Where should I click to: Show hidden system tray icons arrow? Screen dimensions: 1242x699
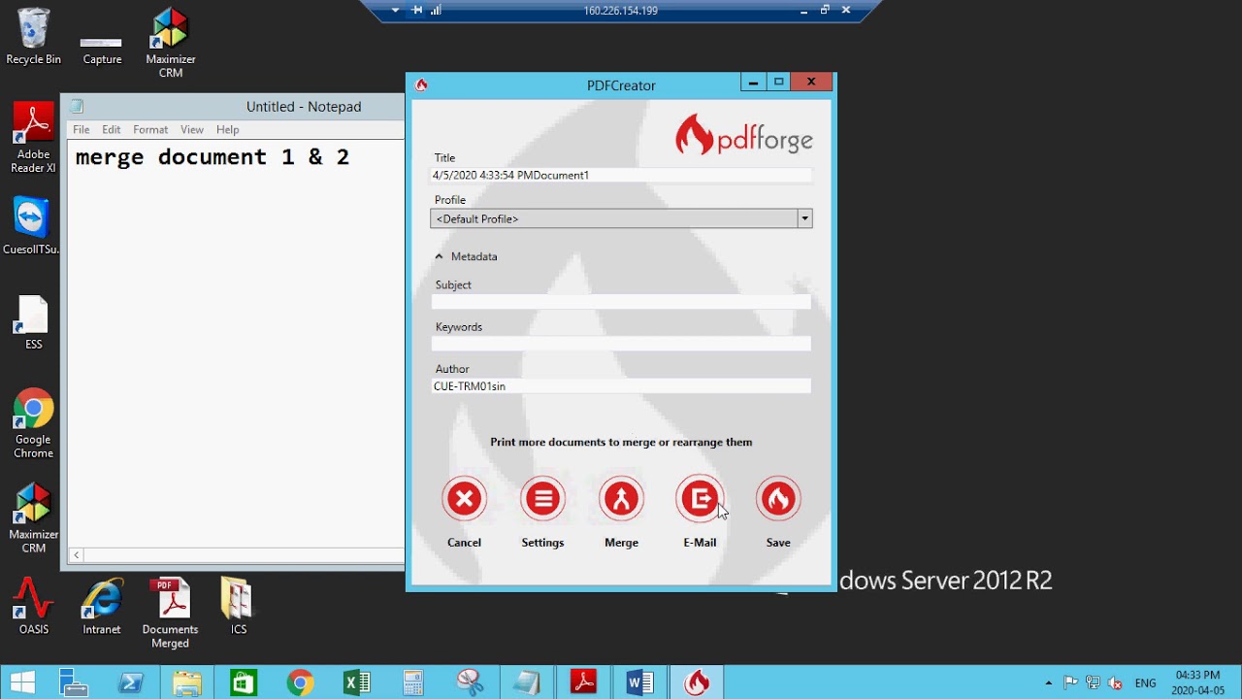coord(1048,682)
